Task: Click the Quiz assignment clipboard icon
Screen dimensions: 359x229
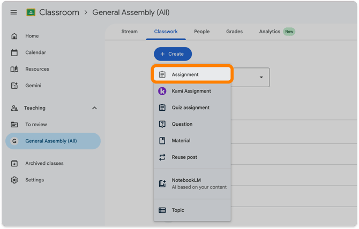Action: click(162, 108)
